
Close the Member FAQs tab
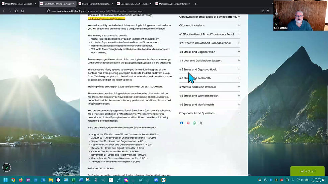[189, 4]
